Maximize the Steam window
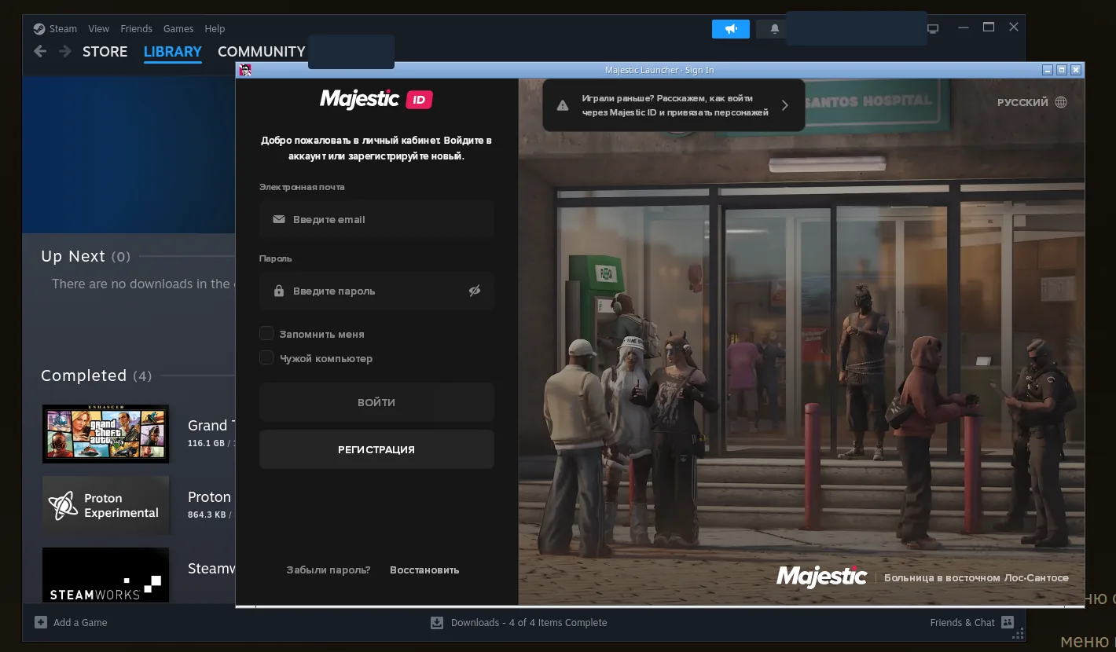The image size is (1116, 652). click(x=989, y=27)
